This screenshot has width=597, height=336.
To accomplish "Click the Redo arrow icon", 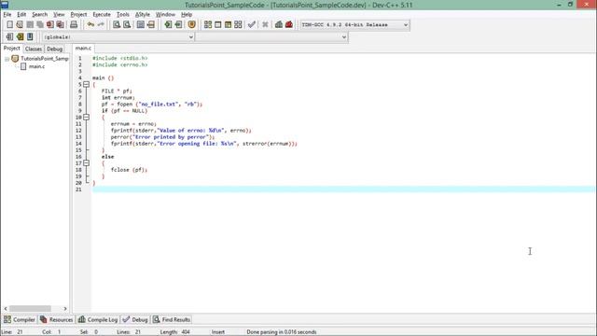I will tap(101, 25).
